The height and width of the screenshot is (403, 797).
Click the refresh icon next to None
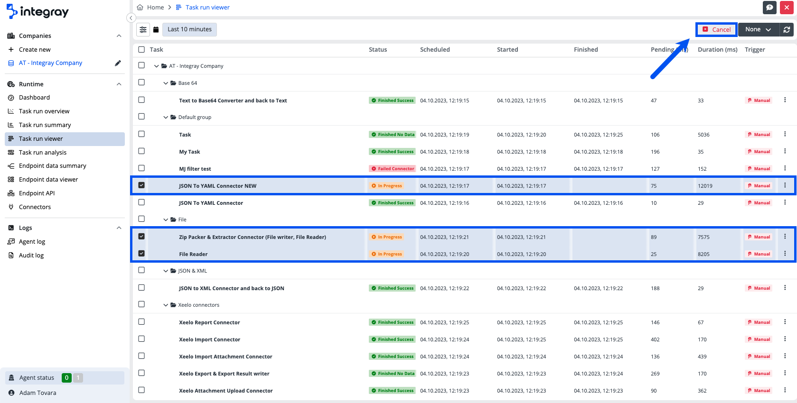pyautogui.click(x=787, y=29)
